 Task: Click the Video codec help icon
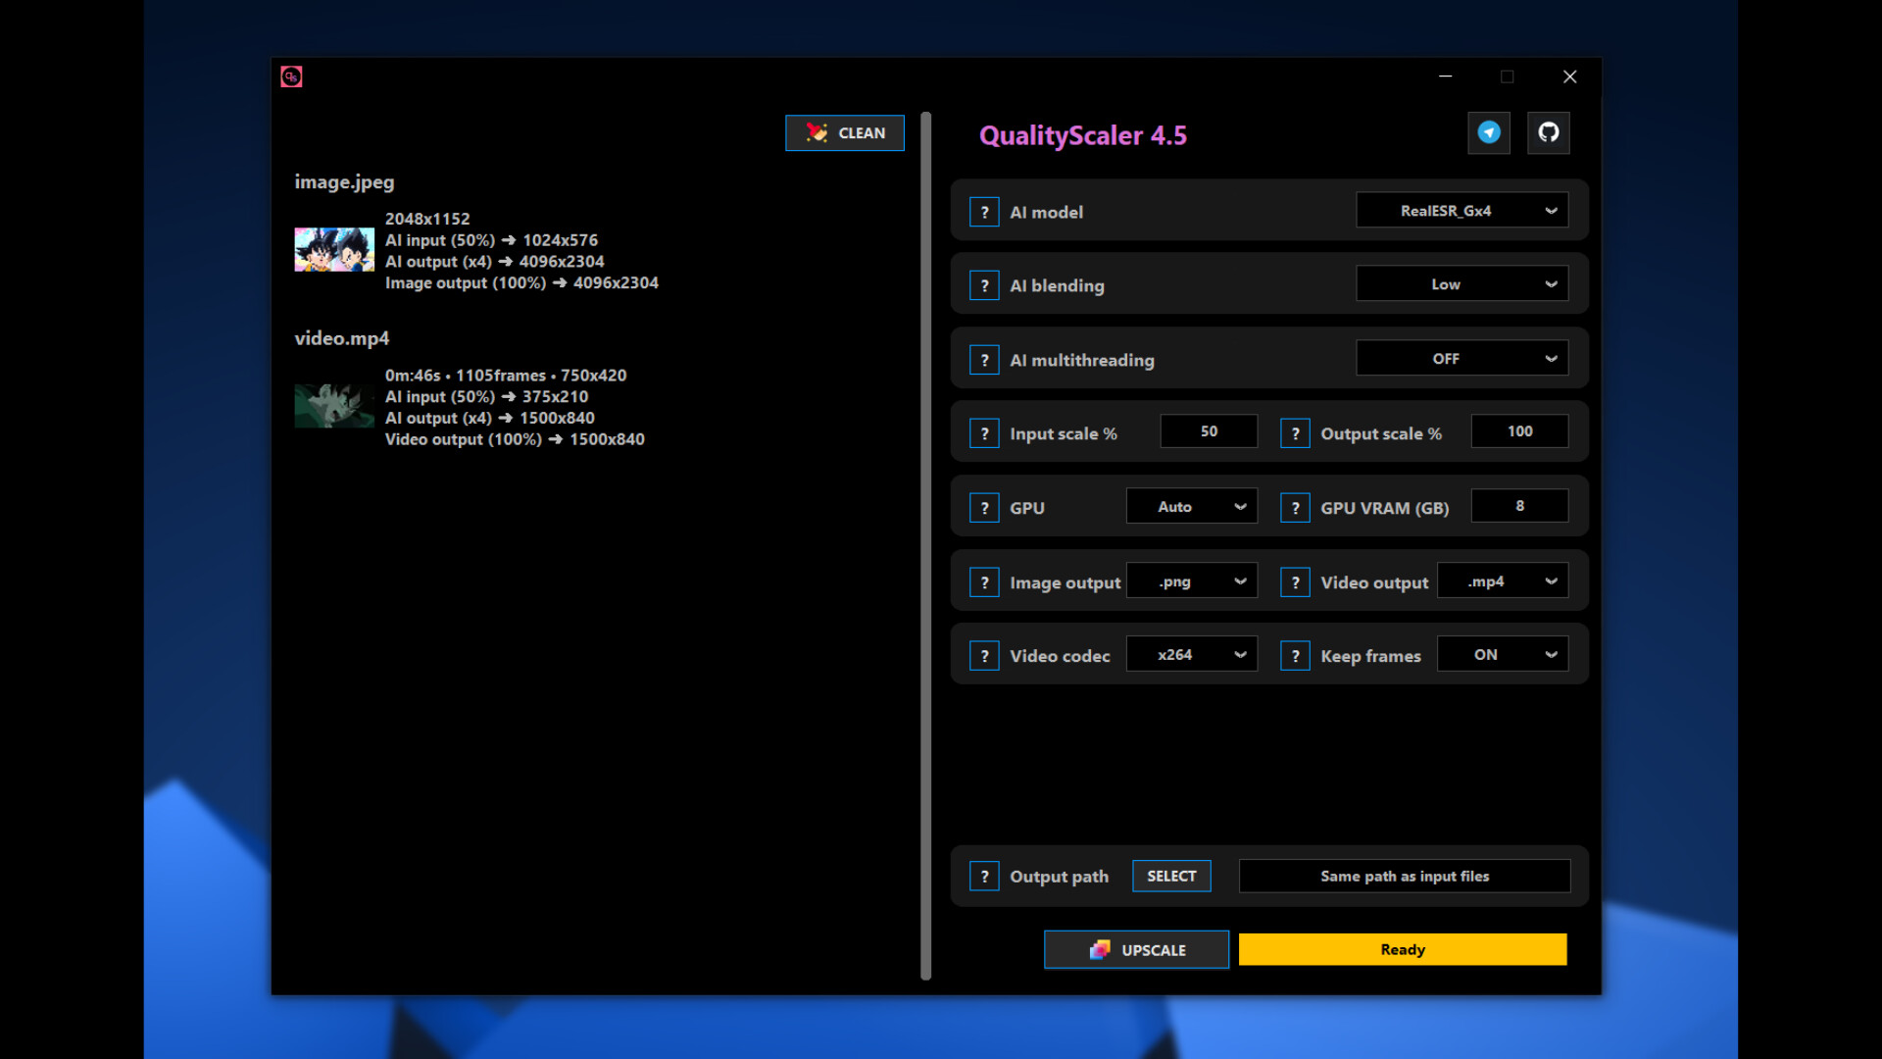click(984, 656)
